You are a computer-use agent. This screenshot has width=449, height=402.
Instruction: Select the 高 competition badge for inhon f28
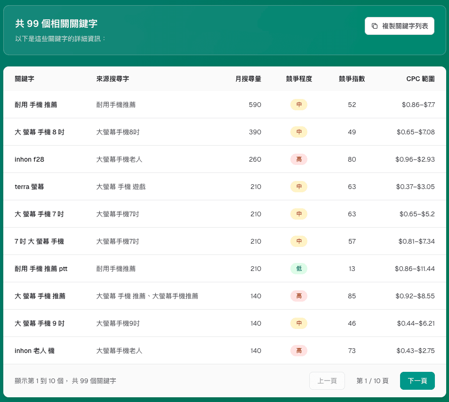[x=298, y=159]
